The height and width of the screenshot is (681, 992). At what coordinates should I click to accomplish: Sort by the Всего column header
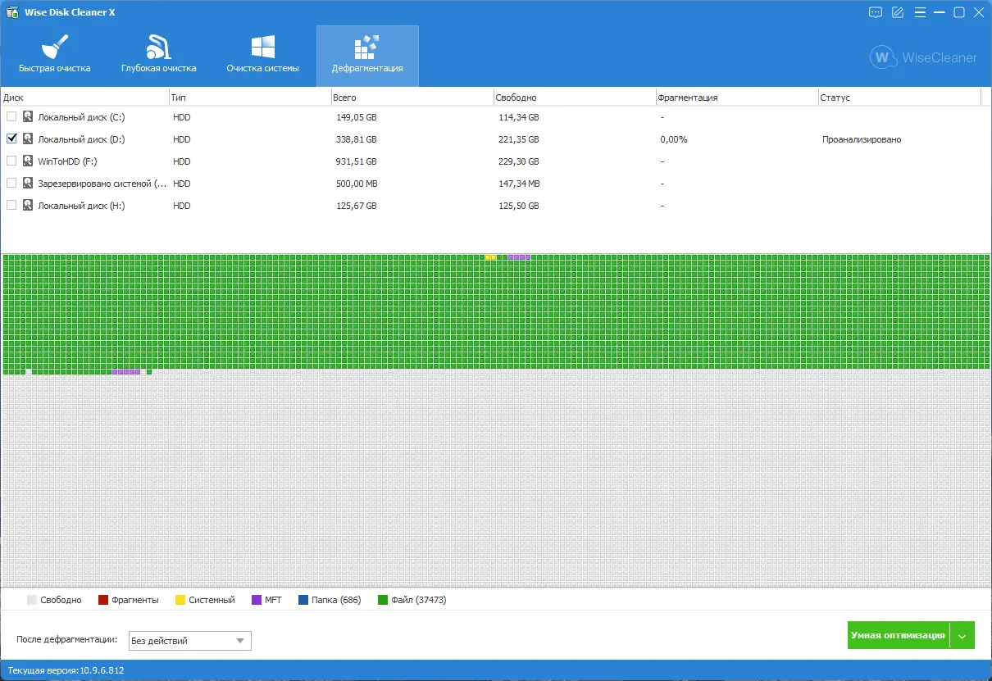tap(412, 98)
